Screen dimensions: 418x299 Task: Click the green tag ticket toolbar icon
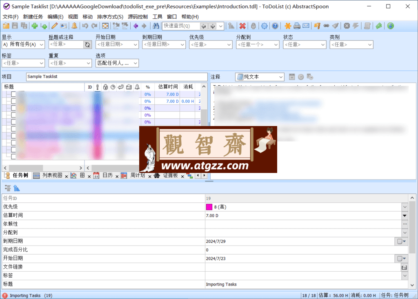point(379,26)
